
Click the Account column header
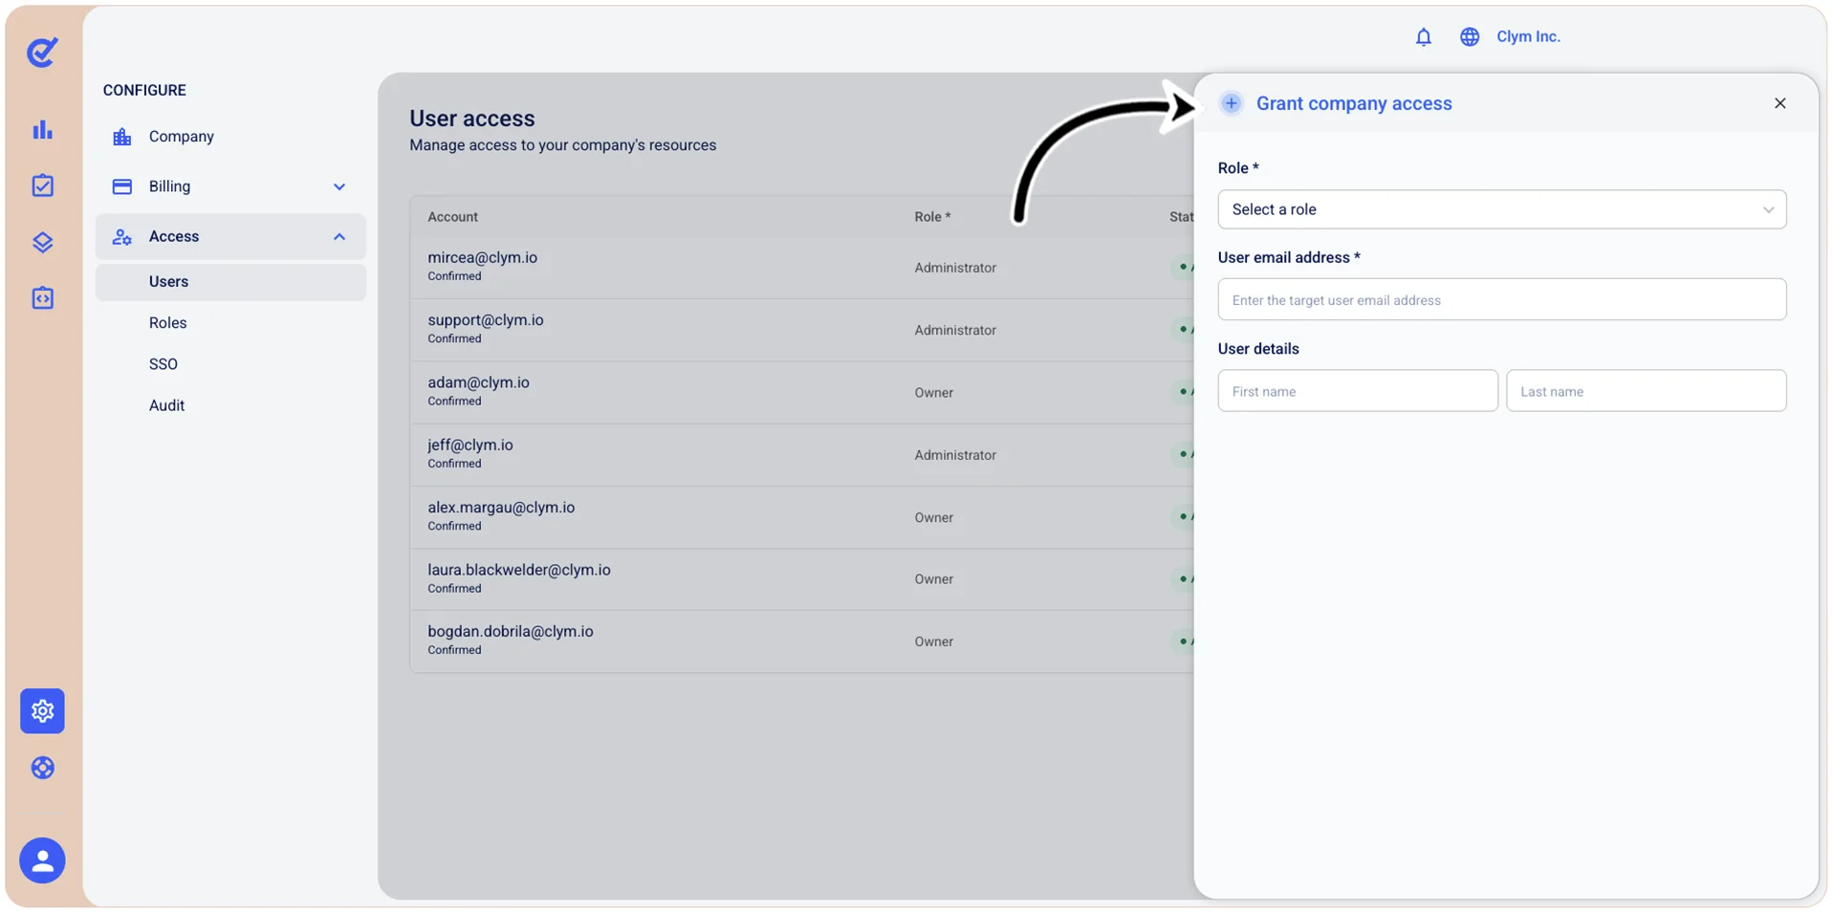tap(452, 217)
